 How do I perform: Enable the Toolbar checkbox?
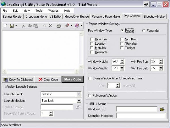tap(122, 48)
